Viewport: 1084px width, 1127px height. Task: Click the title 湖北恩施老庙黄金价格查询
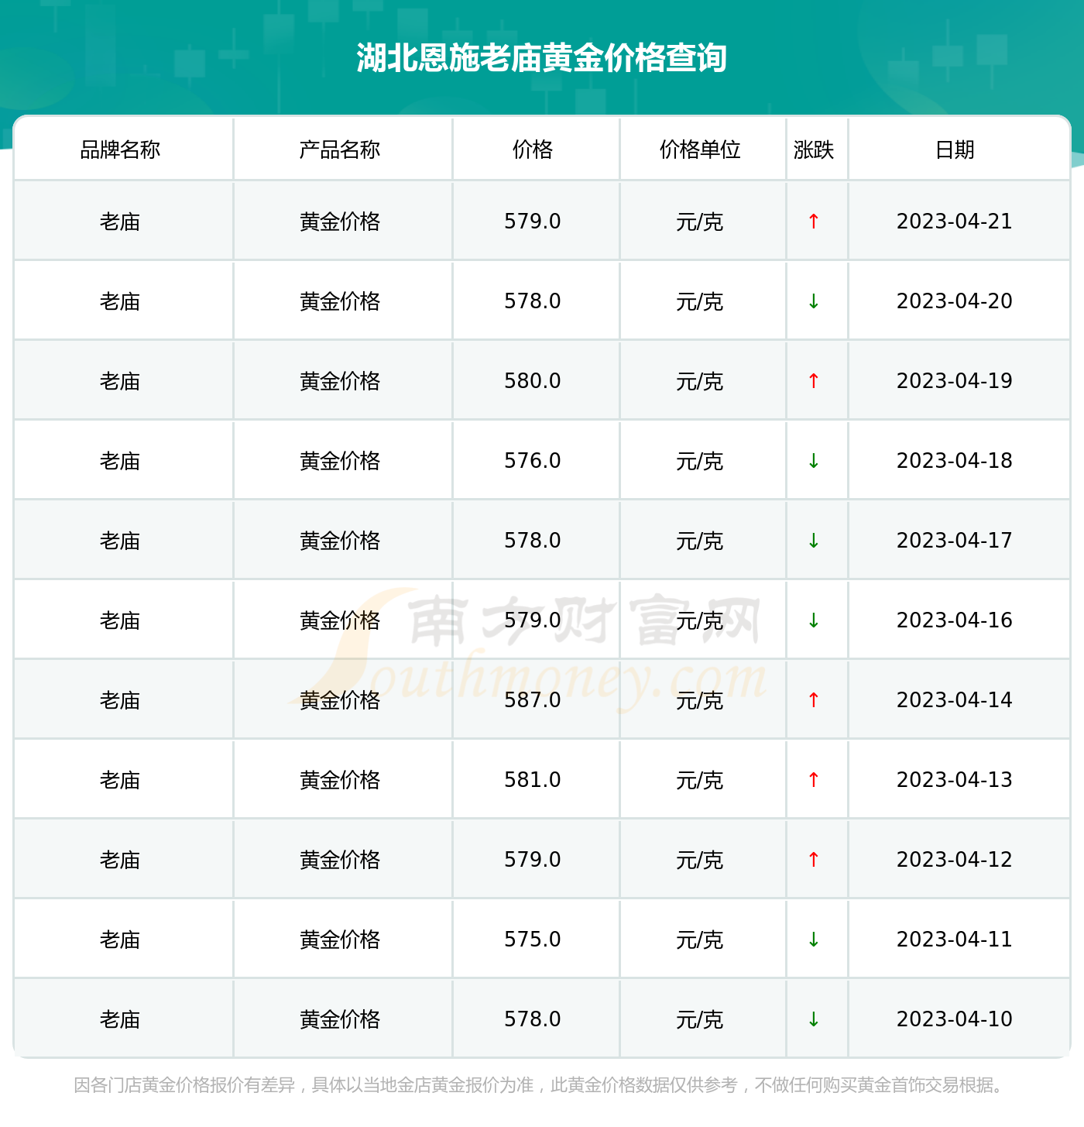[541, 58]
